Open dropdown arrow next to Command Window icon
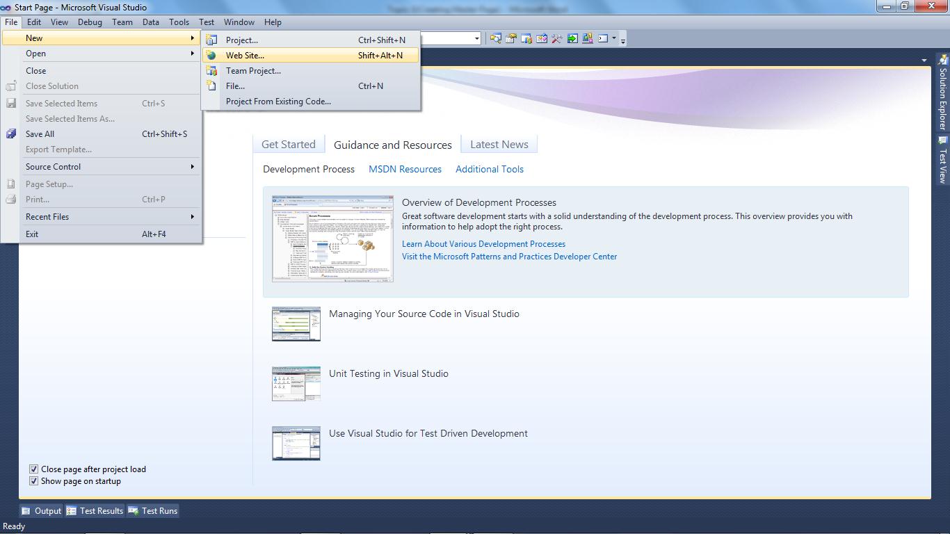Image resolution: width=950 pixels, height=534 pixels. 614,39
